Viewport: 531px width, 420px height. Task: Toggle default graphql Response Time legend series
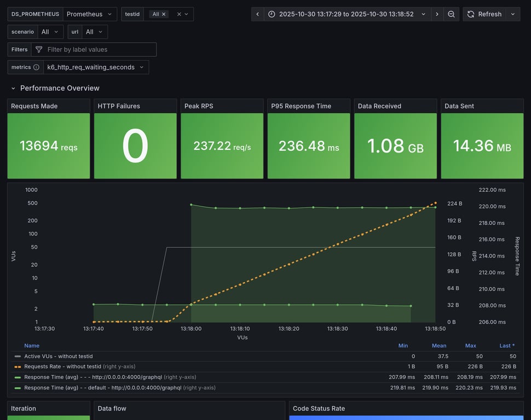(102, 388)
